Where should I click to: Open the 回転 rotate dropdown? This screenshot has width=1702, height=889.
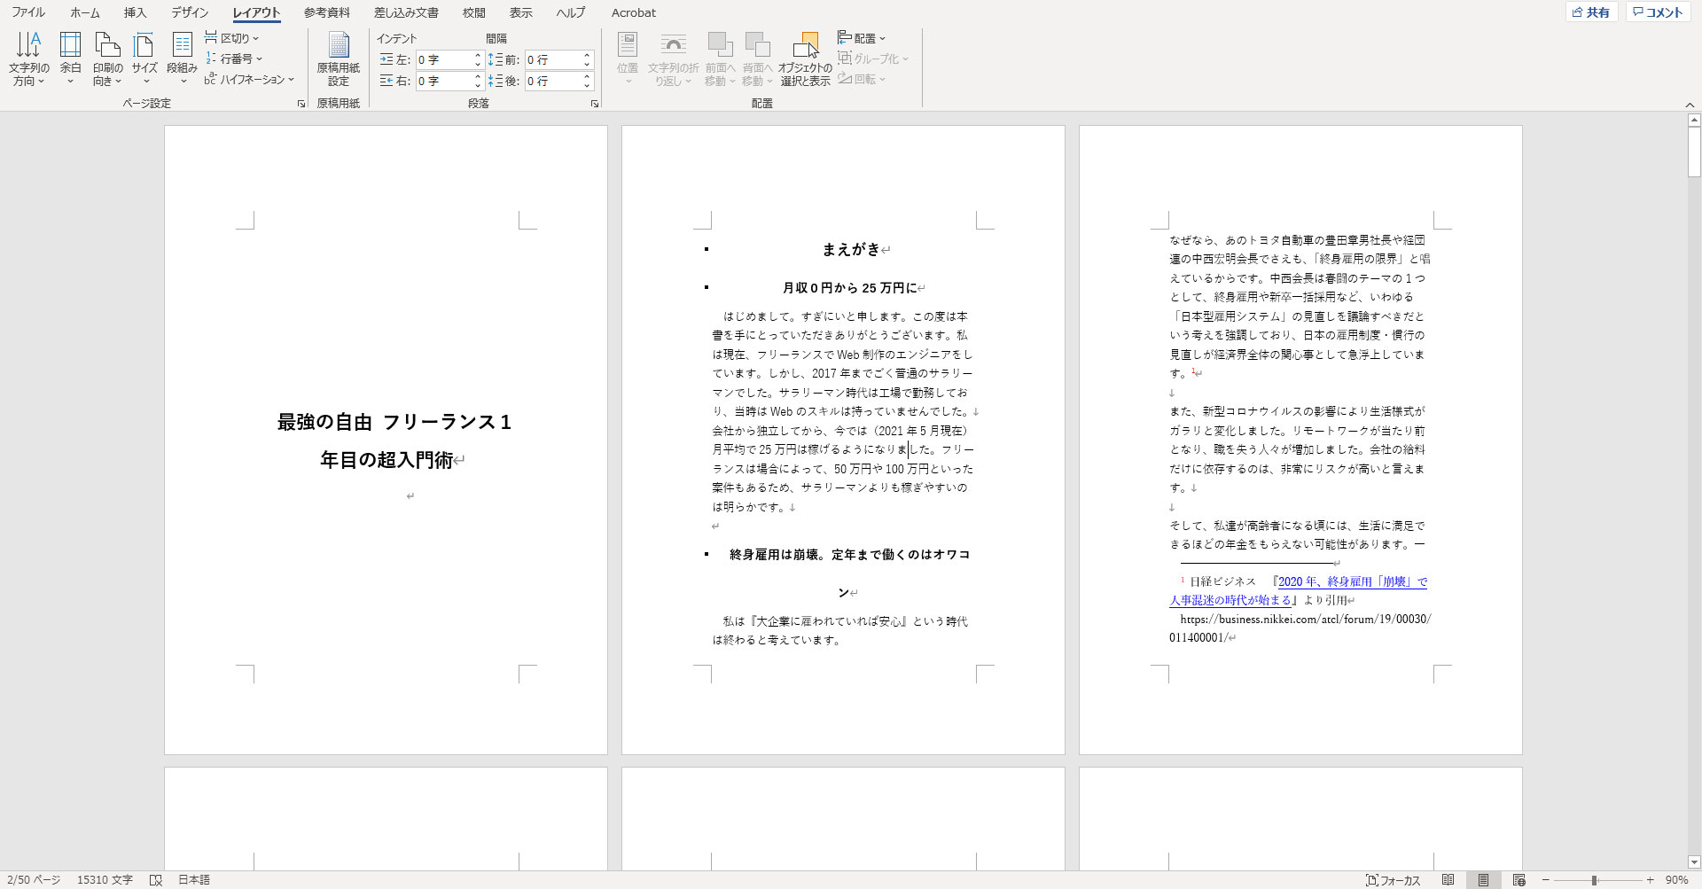pyautogui.click(x=862, y=79)
